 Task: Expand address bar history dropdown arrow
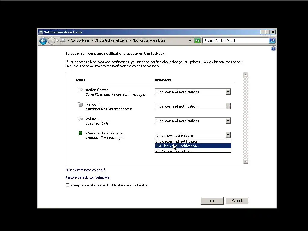(x=190, y=41)
